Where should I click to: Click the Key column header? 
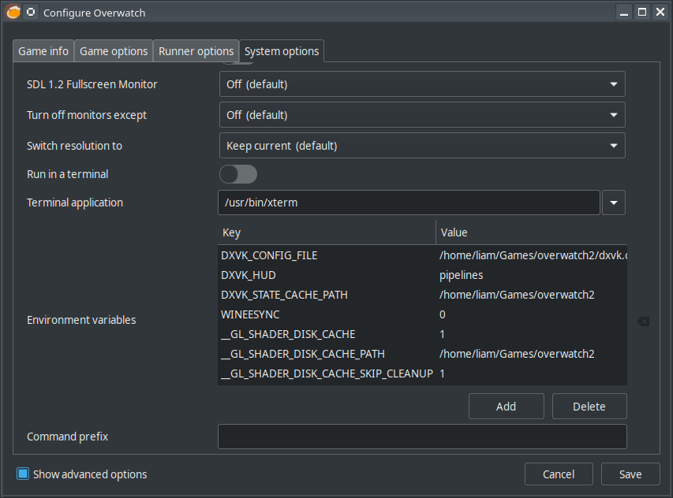[x=327, y=232]
